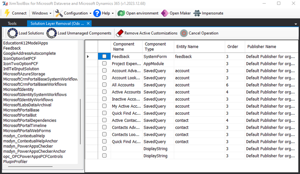Image resolution: width=300 pixels, height=174 pixels.
Task: Close the Solution Layer Removal tab
Action: [x=88, y=23]
